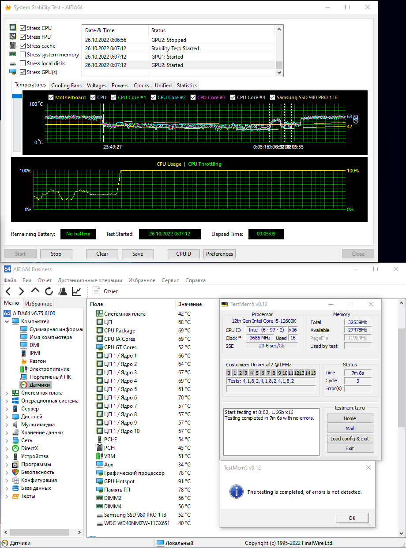This screenshot has width=406, height=548.
Task: Click the blue graph scale slider
Action: pyautogui.click(x=17, y=96)
